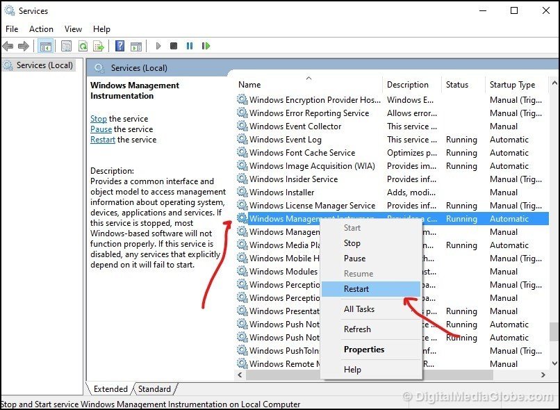Click gear icon of Windows Error Reporting Service
This screenshot has height=410, width=560.
click(x=242, y=113)
